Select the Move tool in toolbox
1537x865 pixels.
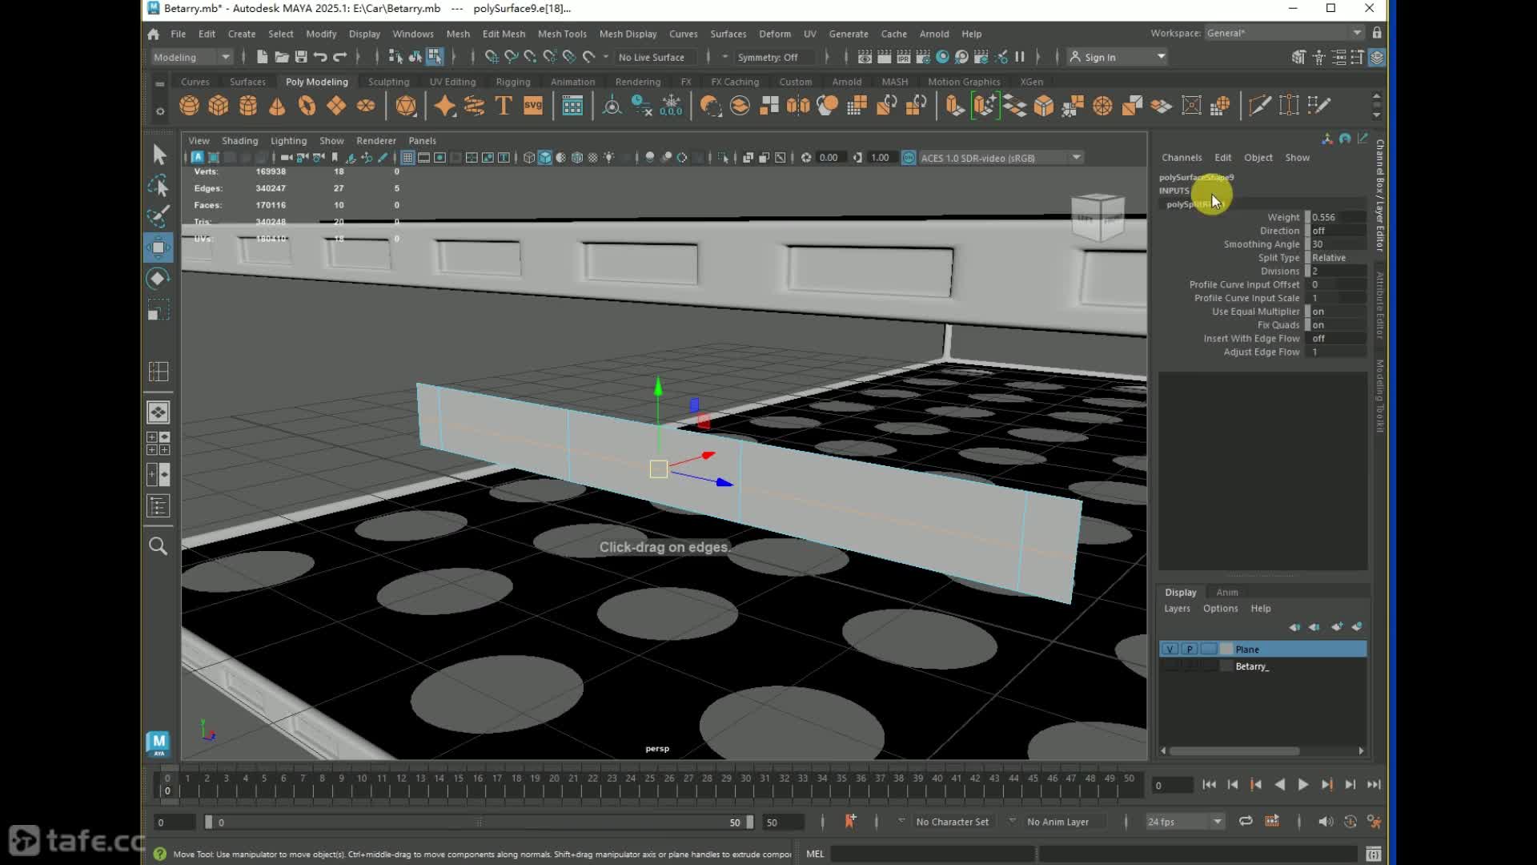pos(158,247)
